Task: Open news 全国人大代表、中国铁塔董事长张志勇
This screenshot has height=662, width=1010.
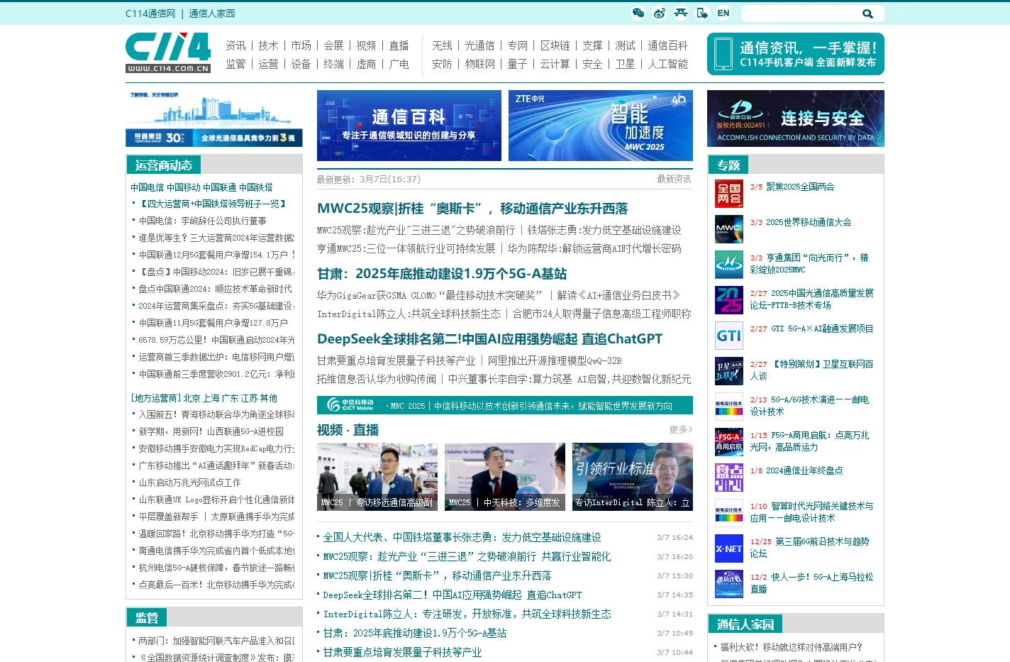Action: [x=462, y=537]
